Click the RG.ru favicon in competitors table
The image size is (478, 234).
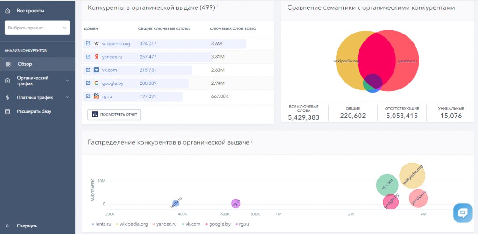[96, 96]
